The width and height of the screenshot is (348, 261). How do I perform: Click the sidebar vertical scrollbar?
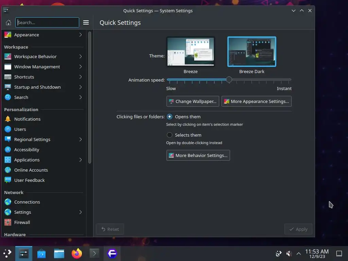90,98
